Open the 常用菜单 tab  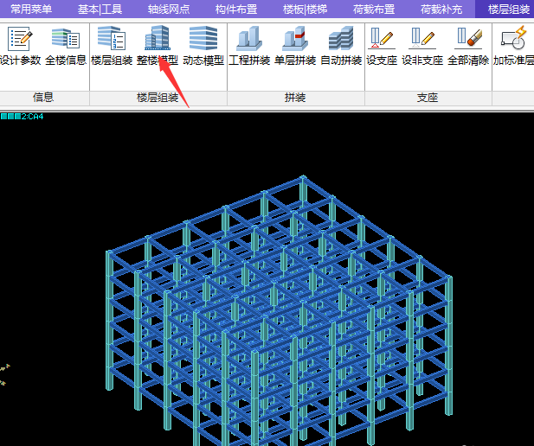31,10
